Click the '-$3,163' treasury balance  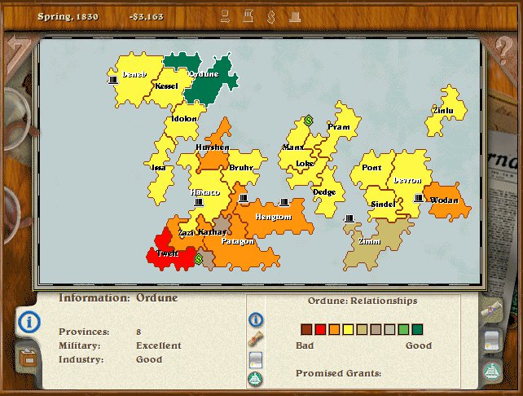[x=147, y=16]
